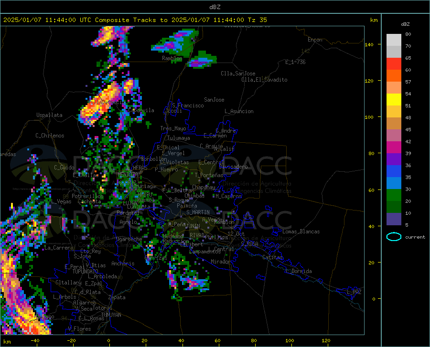Choose the lightest grey swatch atop the legend
Viewport: 430px width, 347px height.
[x=394, y=40]
